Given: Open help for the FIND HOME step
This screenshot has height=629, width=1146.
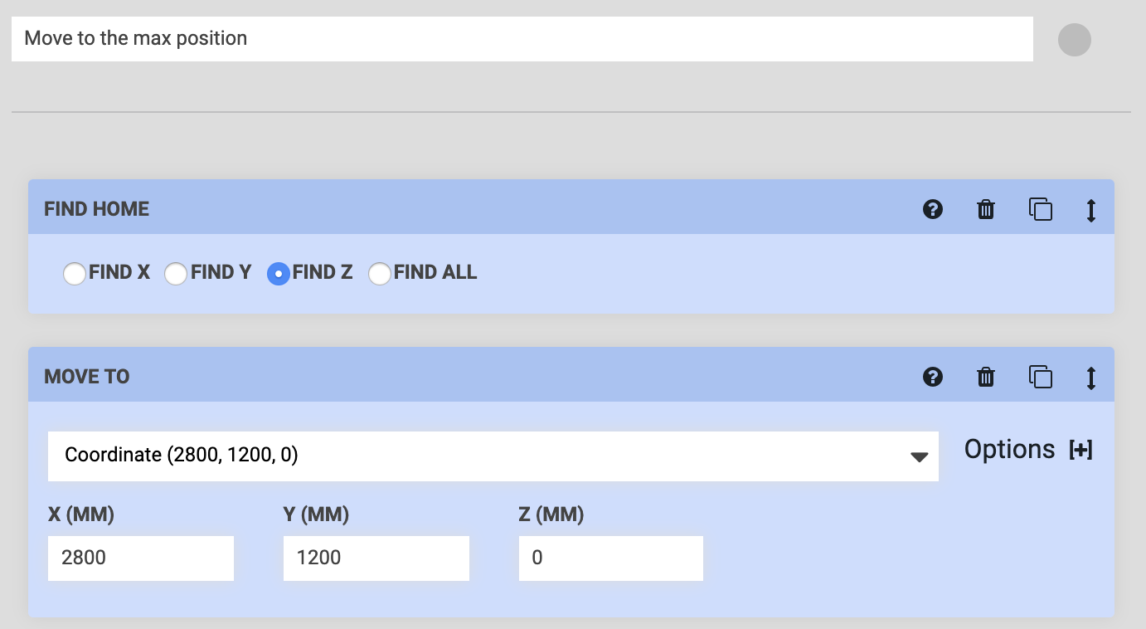Looking at the screenshot, I should point(933,210).
